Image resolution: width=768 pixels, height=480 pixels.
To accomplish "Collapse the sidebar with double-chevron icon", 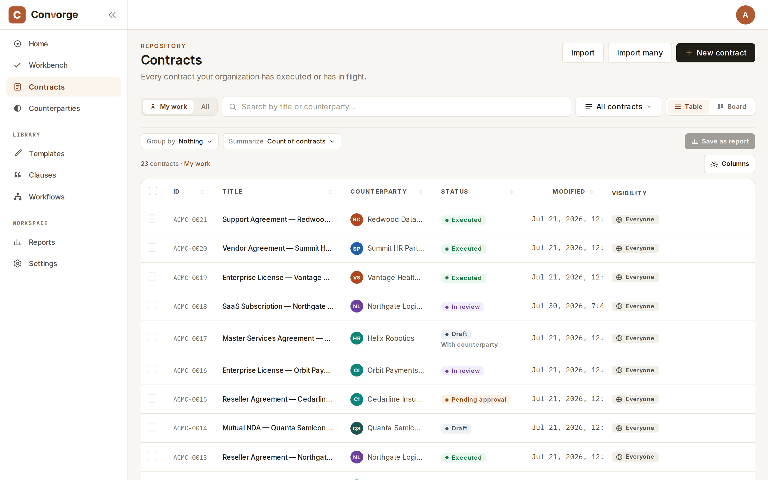I will 112,15.
